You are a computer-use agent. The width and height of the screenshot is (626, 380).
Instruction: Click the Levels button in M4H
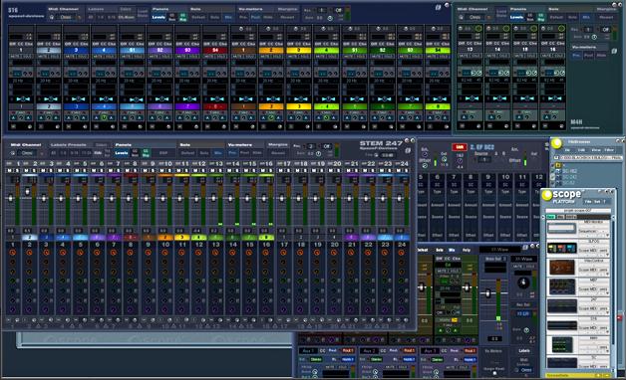coord(516,17)
